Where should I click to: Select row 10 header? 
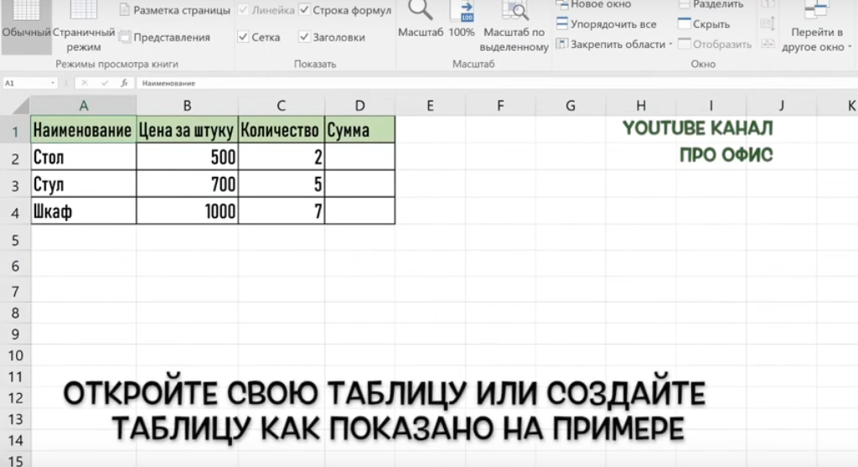15,355
